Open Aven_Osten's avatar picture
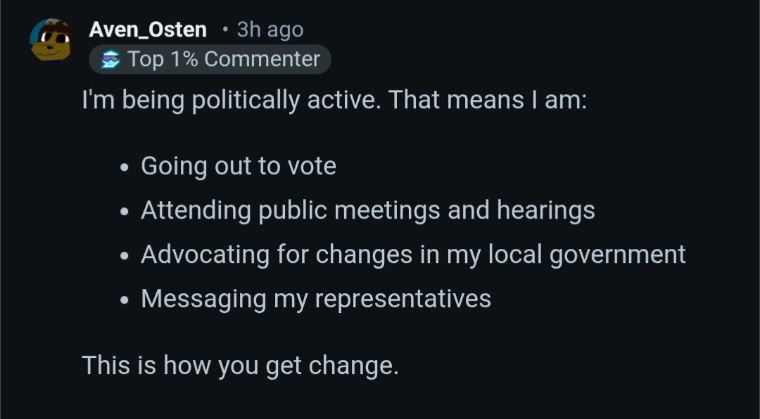The width and height of the screenshot is (760, 419). 51,39
